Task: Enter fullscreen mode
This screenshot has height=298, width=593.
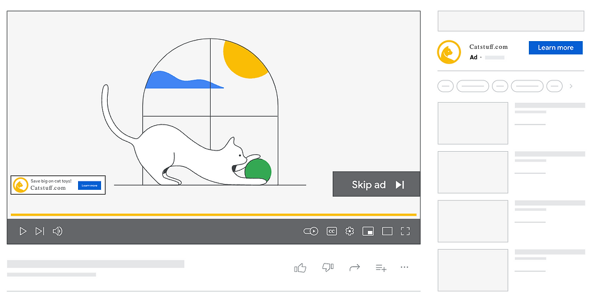Action: 405,231
